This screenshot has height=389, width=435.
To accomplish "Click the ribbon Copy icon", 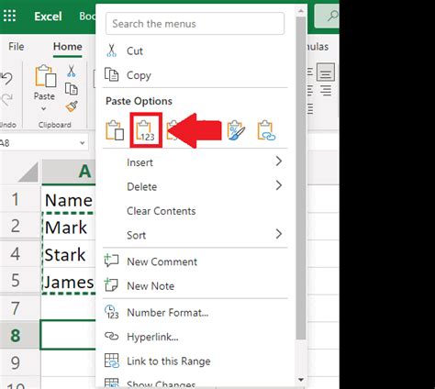I will tap(72, 89).
